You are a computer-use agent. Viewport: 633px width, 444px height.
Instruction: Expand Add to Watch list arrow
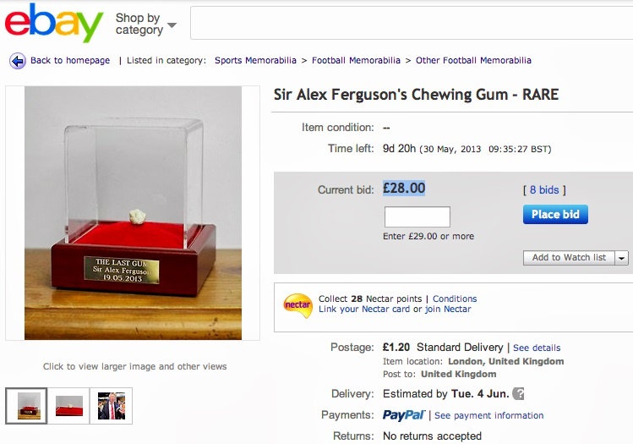(622, 258)
